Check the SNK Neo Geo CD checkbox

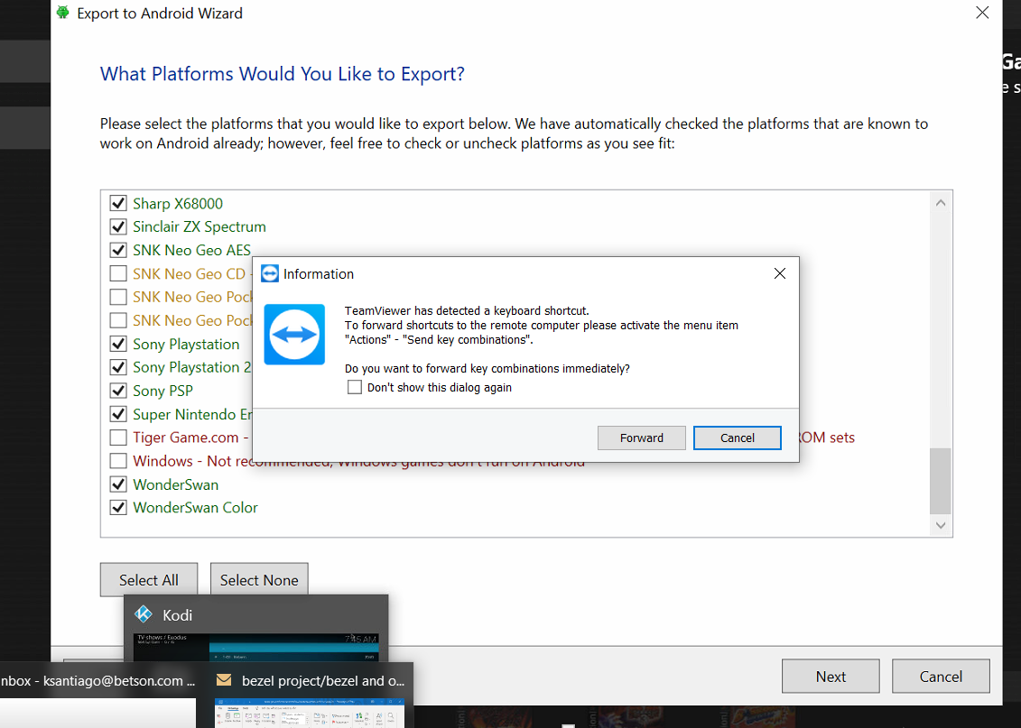(118, 273)
